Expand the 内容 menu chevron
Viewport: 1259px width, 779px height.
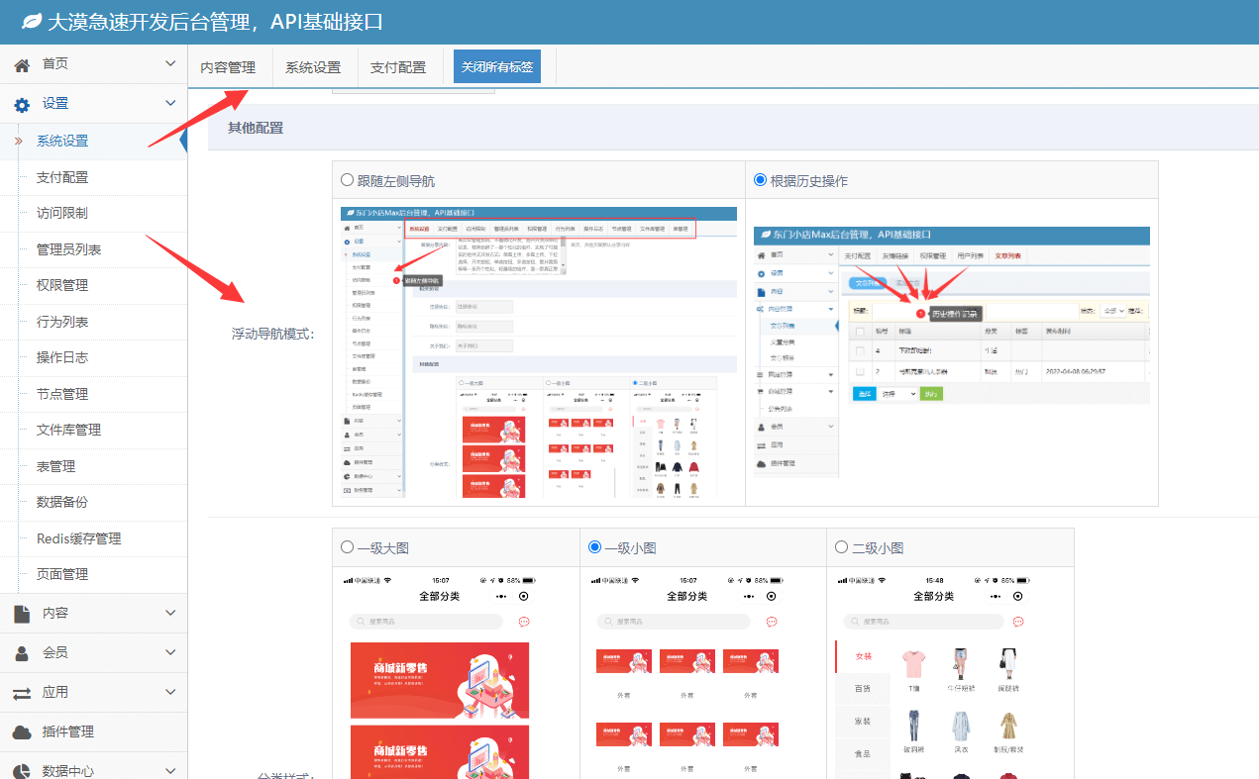click(170, 614)
